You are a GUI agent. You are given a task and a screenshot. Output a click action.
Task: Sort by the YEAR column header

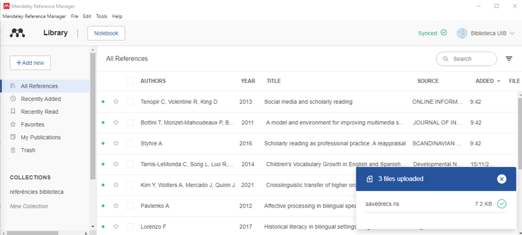[248, 81]
